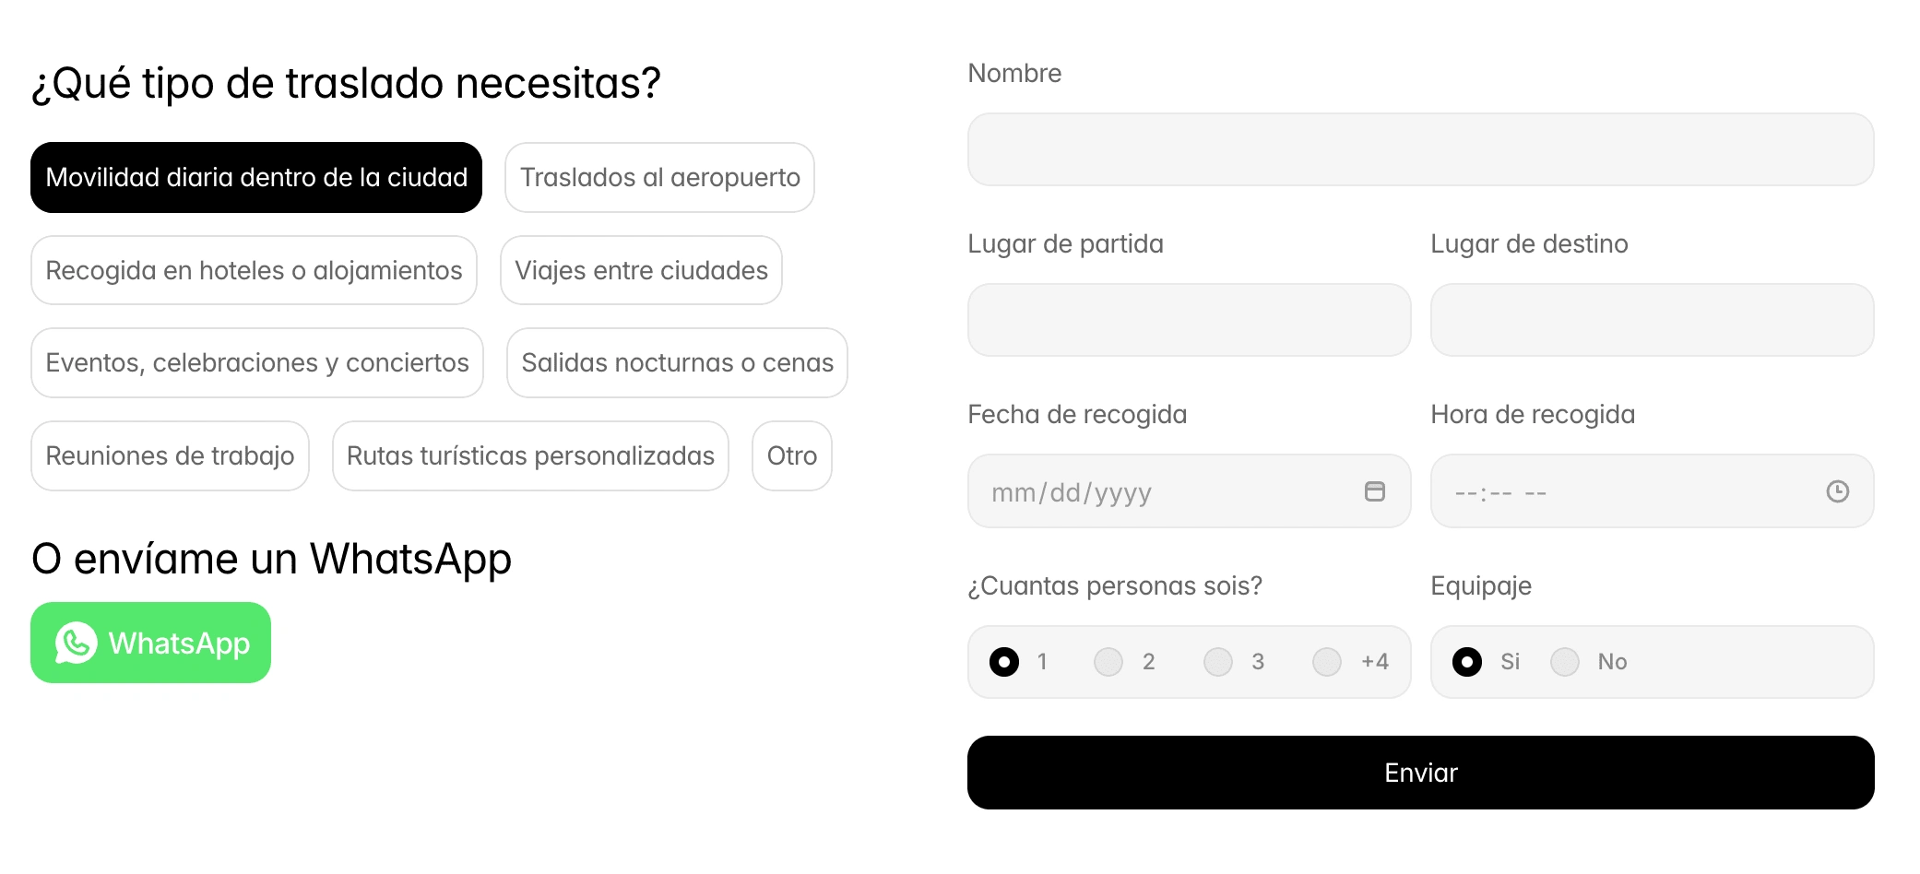Choose the +4 people radio option
Viewport: 1920px width, 874px height.
[x=1327, y=661]
